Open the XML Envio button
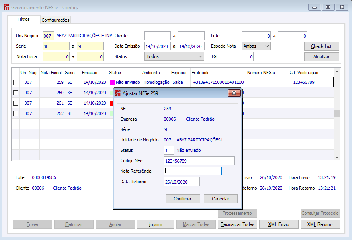 278,224
